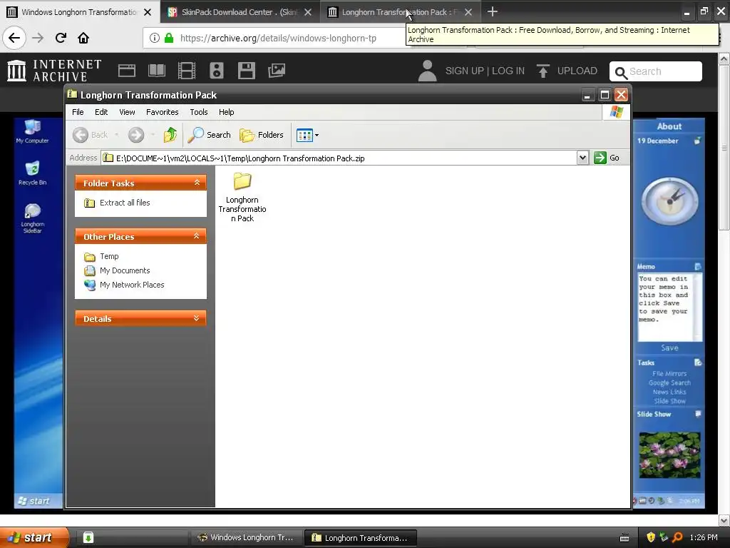Click the water lily slide show picture

(669, 455)
